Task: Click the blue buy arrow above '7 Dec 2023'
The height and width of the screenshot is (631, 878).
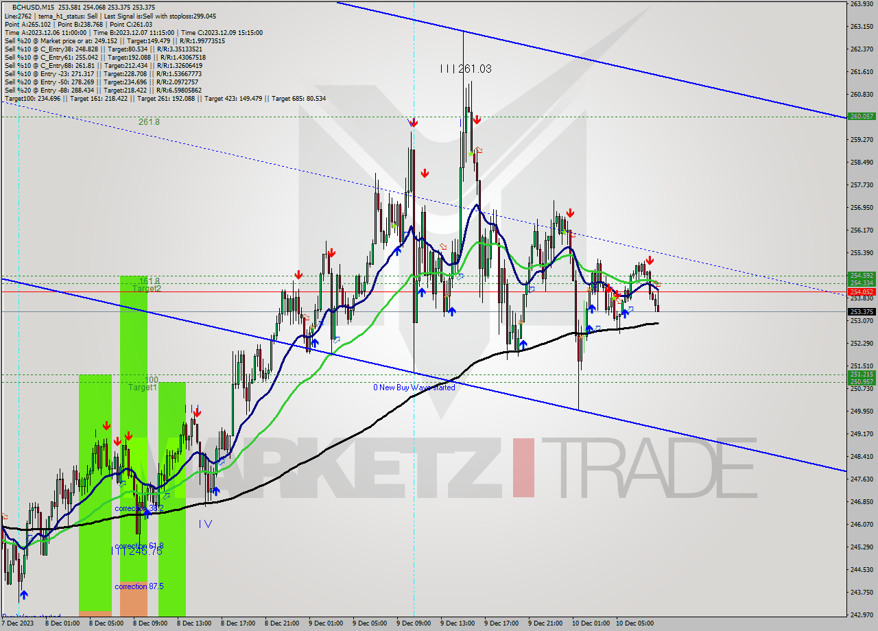Action: (25, 595)
